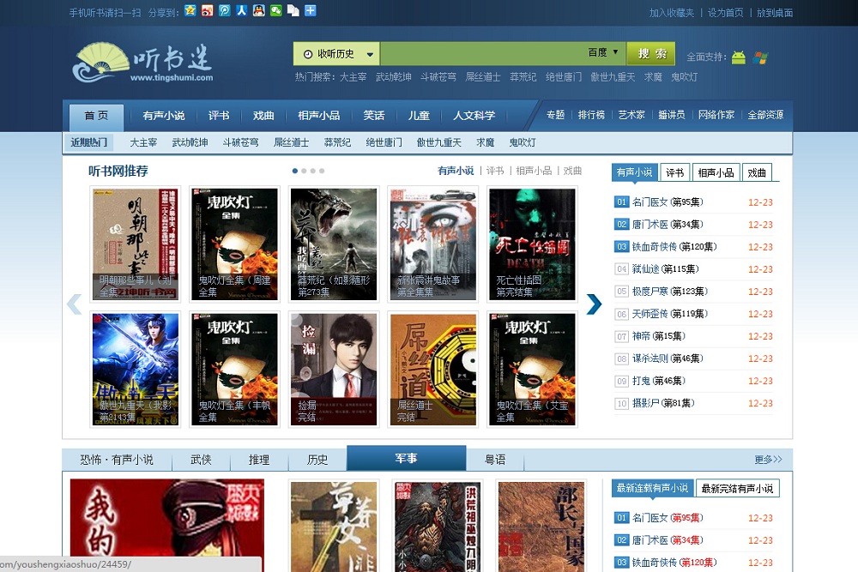Open the 播讲员 link

tap(672, 115)
